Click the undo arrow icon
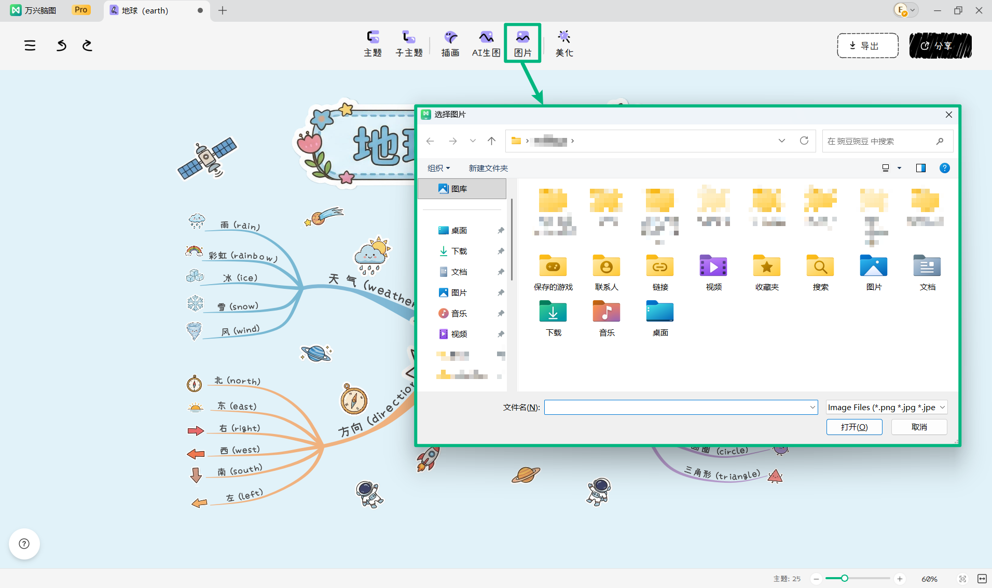This screenshot has width=992, height=588. coord(61,46)
